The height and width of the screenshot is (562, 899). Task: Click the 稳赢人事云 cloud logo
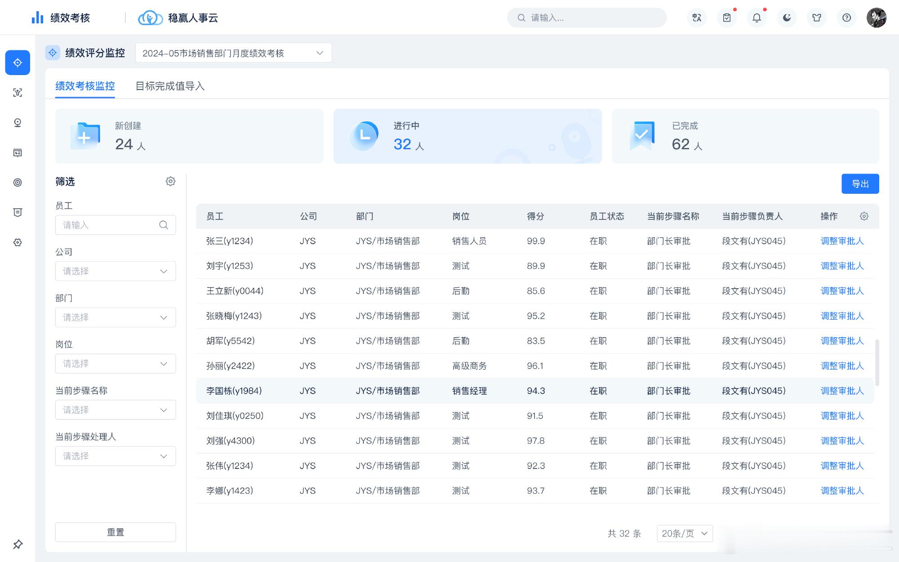150,18
